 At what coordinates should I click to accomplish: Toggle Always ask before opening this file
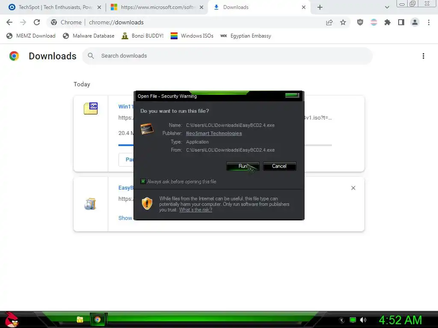[x=143, y=182]
